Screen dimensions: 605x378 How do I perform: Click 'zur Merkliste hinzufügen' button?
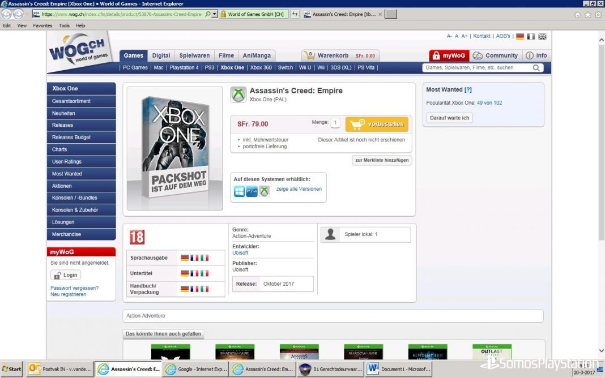(x=382, y=161)
